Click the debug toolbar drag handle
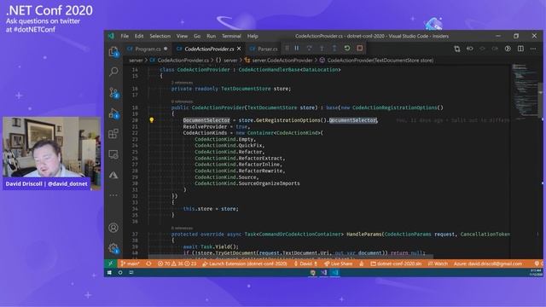Image resolution: width=546 pixels, height=307 pixels. (x=287, y=49)
